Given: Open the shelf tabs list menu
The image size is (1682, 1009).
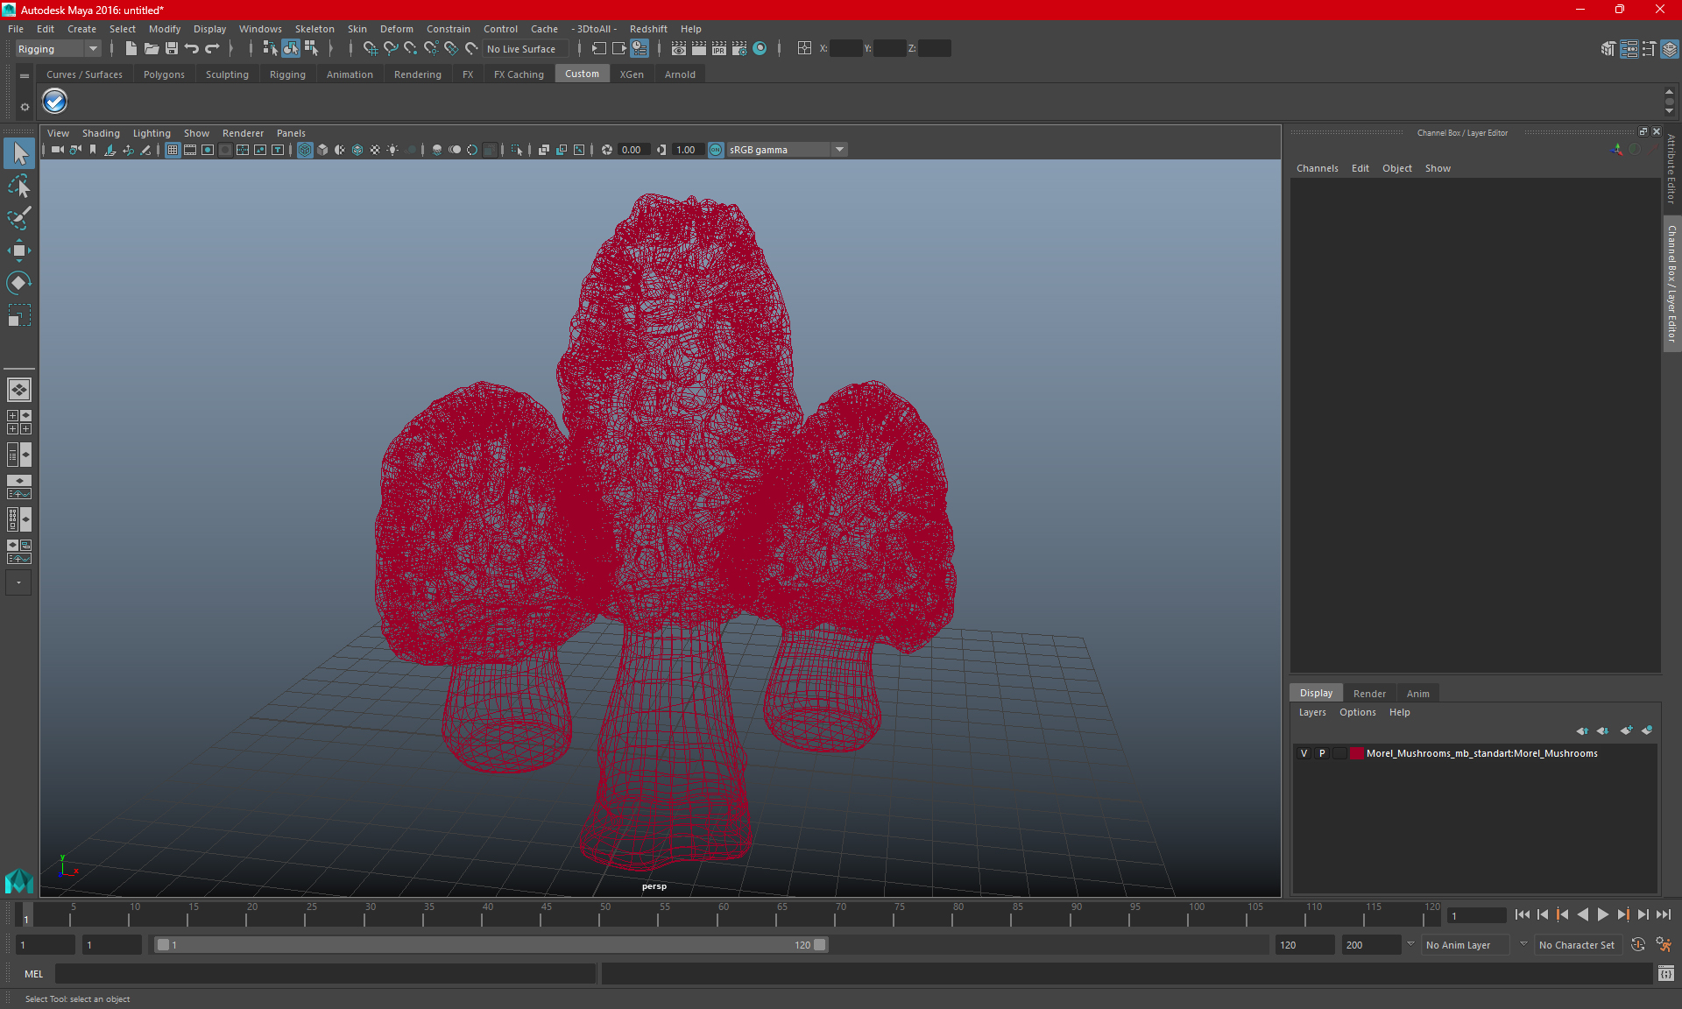Looking at the screenshot, I should (25, 76).
